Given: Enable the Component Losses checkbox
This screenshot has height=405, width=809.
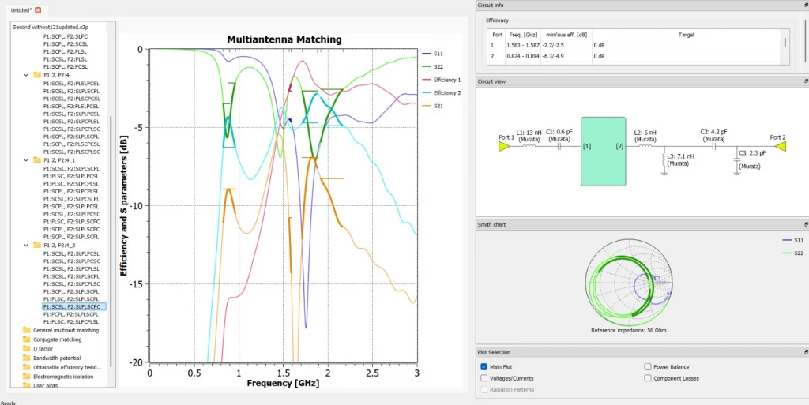Looking at the screenshot, I should (648, 378).
